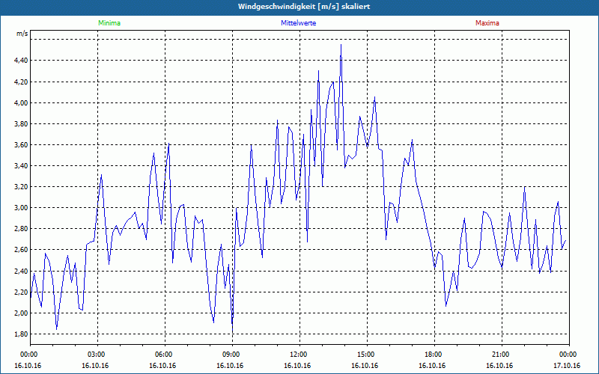Click the 2,60 y-axis value

(22, 250)
